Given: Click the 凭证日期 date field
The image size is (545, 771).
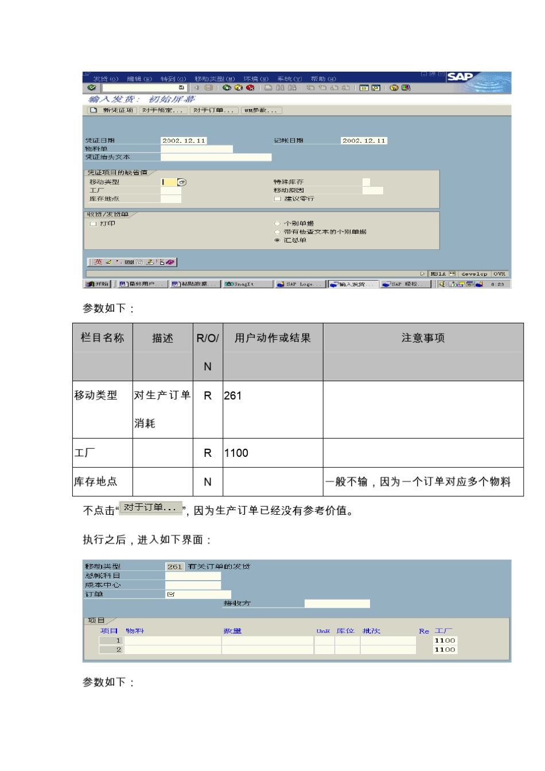Looking at the screenshot, I should click(x=184, y=140).
